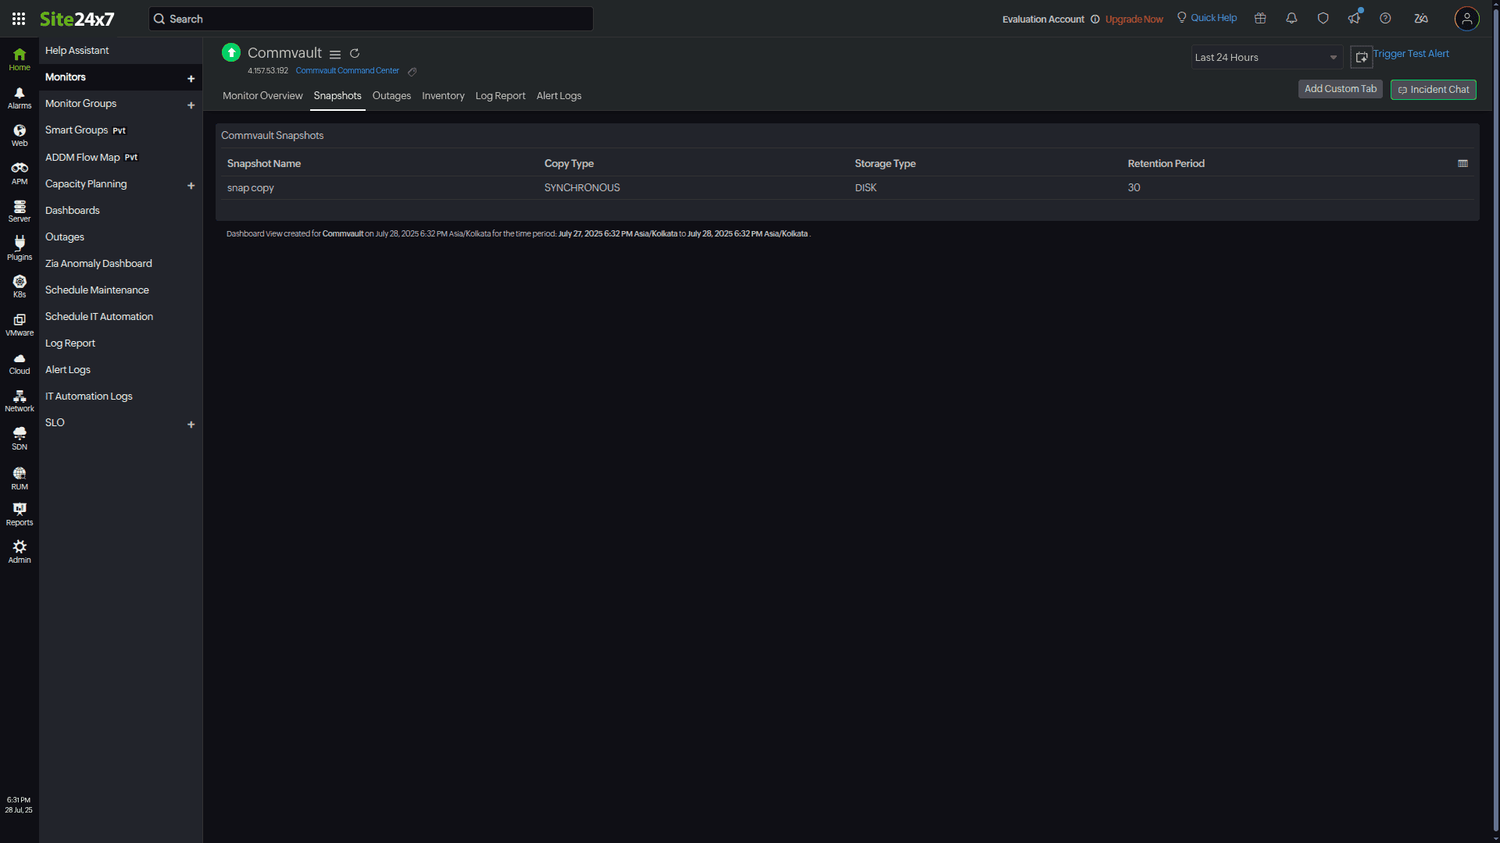Open the user profile avatar
Screen dimensions: 1500x843
(1466, 19)
